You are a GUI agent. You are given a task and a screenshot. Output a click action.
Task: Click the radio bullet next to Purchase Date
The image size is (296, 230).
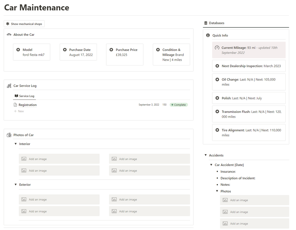pos(65,50)
